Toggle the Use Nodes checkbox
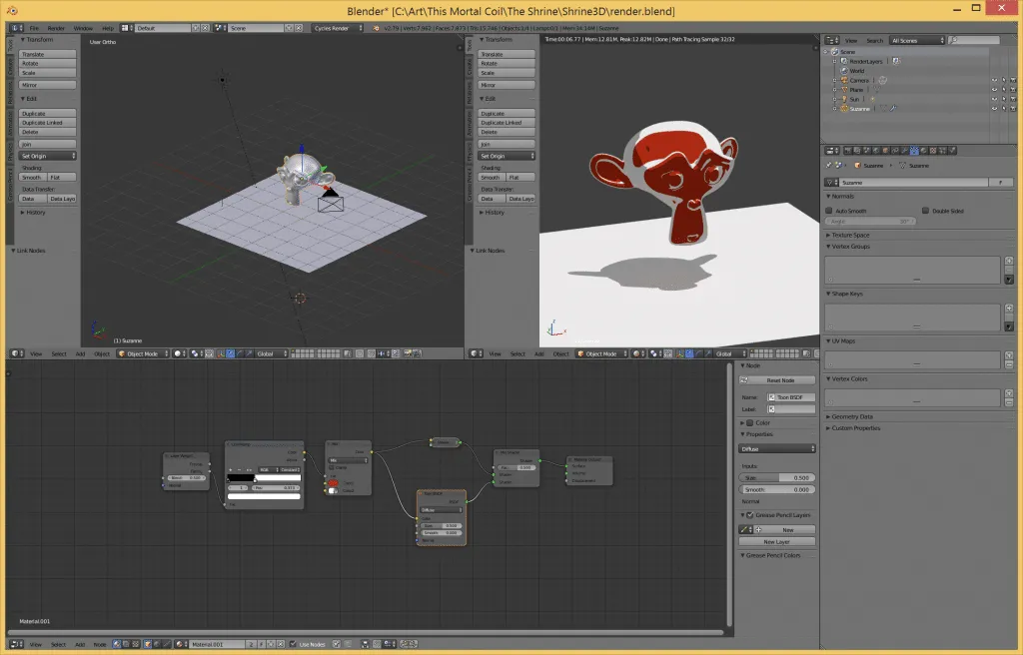1023x655 pixels. pos(294,644)
